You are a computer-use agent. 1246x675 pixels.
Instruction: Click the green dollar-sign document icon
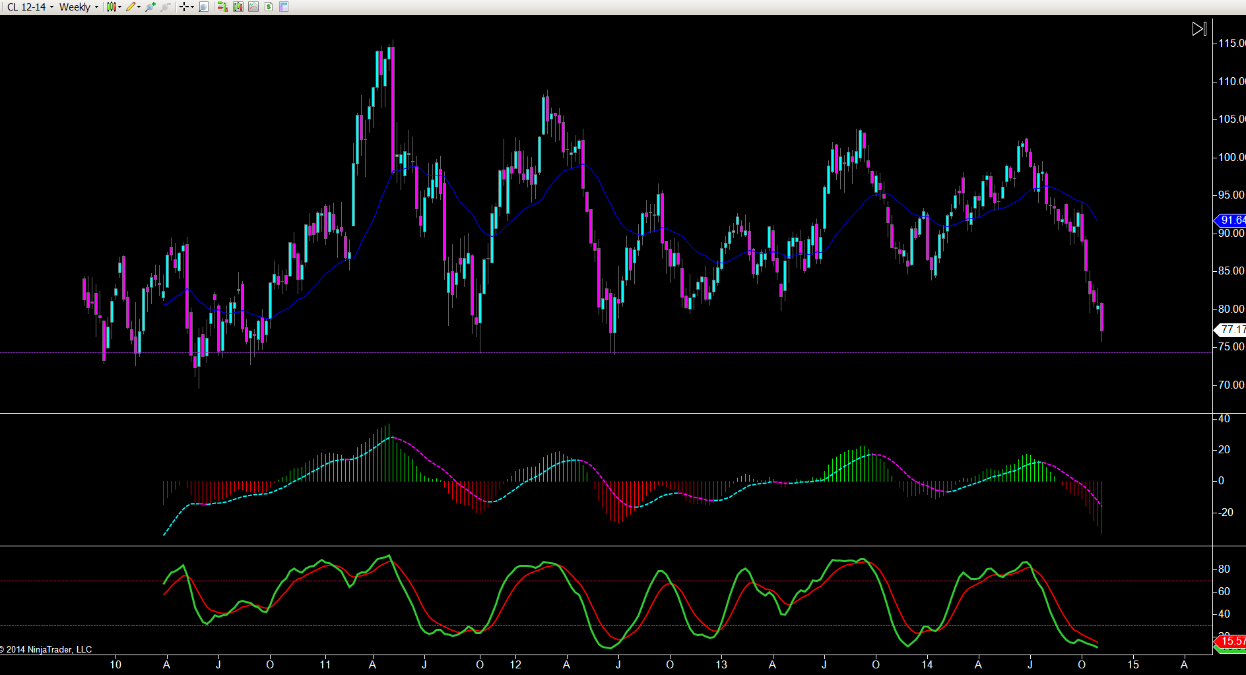tap(269, 7)
